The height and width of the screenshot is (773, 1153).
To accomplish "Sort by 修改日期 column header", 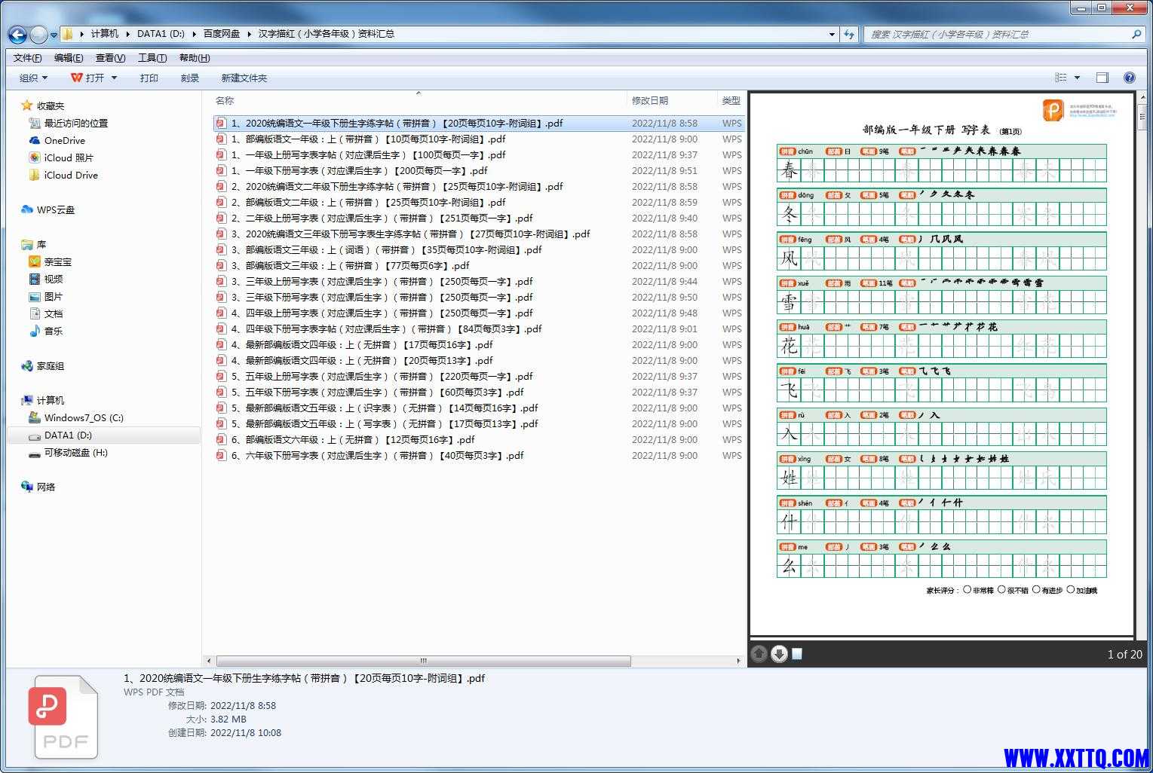I will (649, 101).
